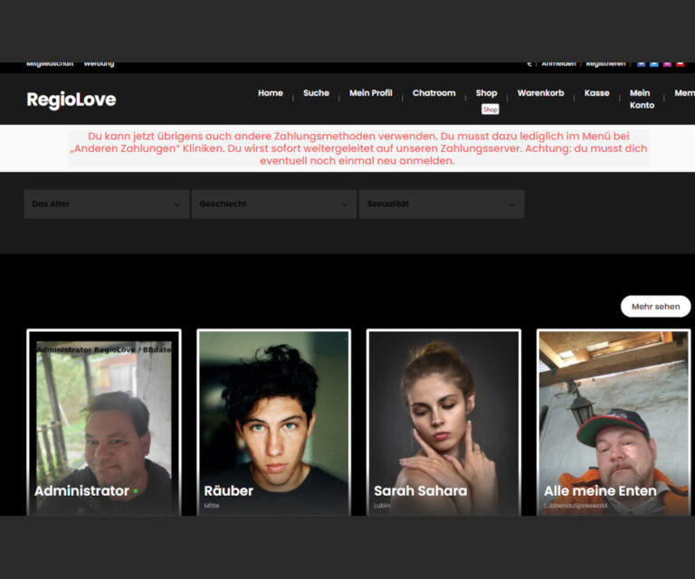
Task: Open the Geschlecht filter dropdown
Action: pos(274,204)
